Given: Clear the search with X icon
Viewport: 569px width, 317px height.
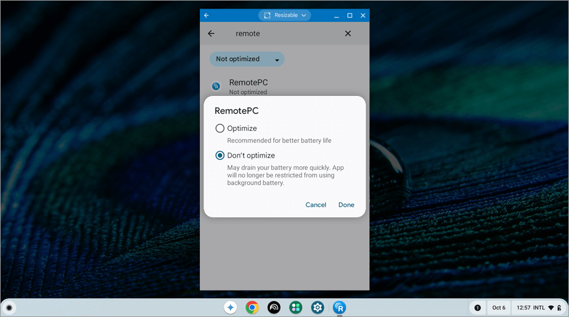Looking at the screenshot, I should [x=348, y=34].
